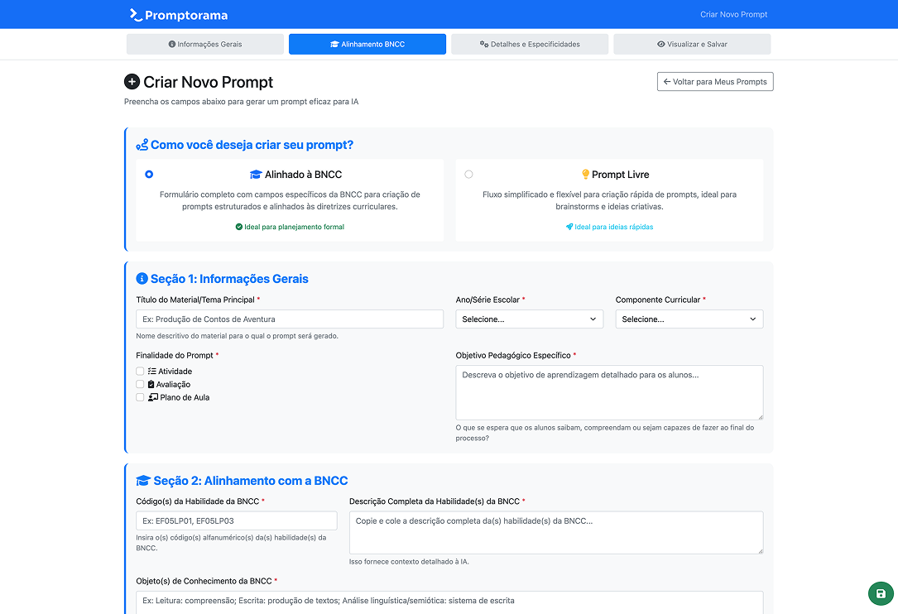
Task: Click the Voltar para Meus Prompts button
Action: pyautogui.click(x=715, y=82)
